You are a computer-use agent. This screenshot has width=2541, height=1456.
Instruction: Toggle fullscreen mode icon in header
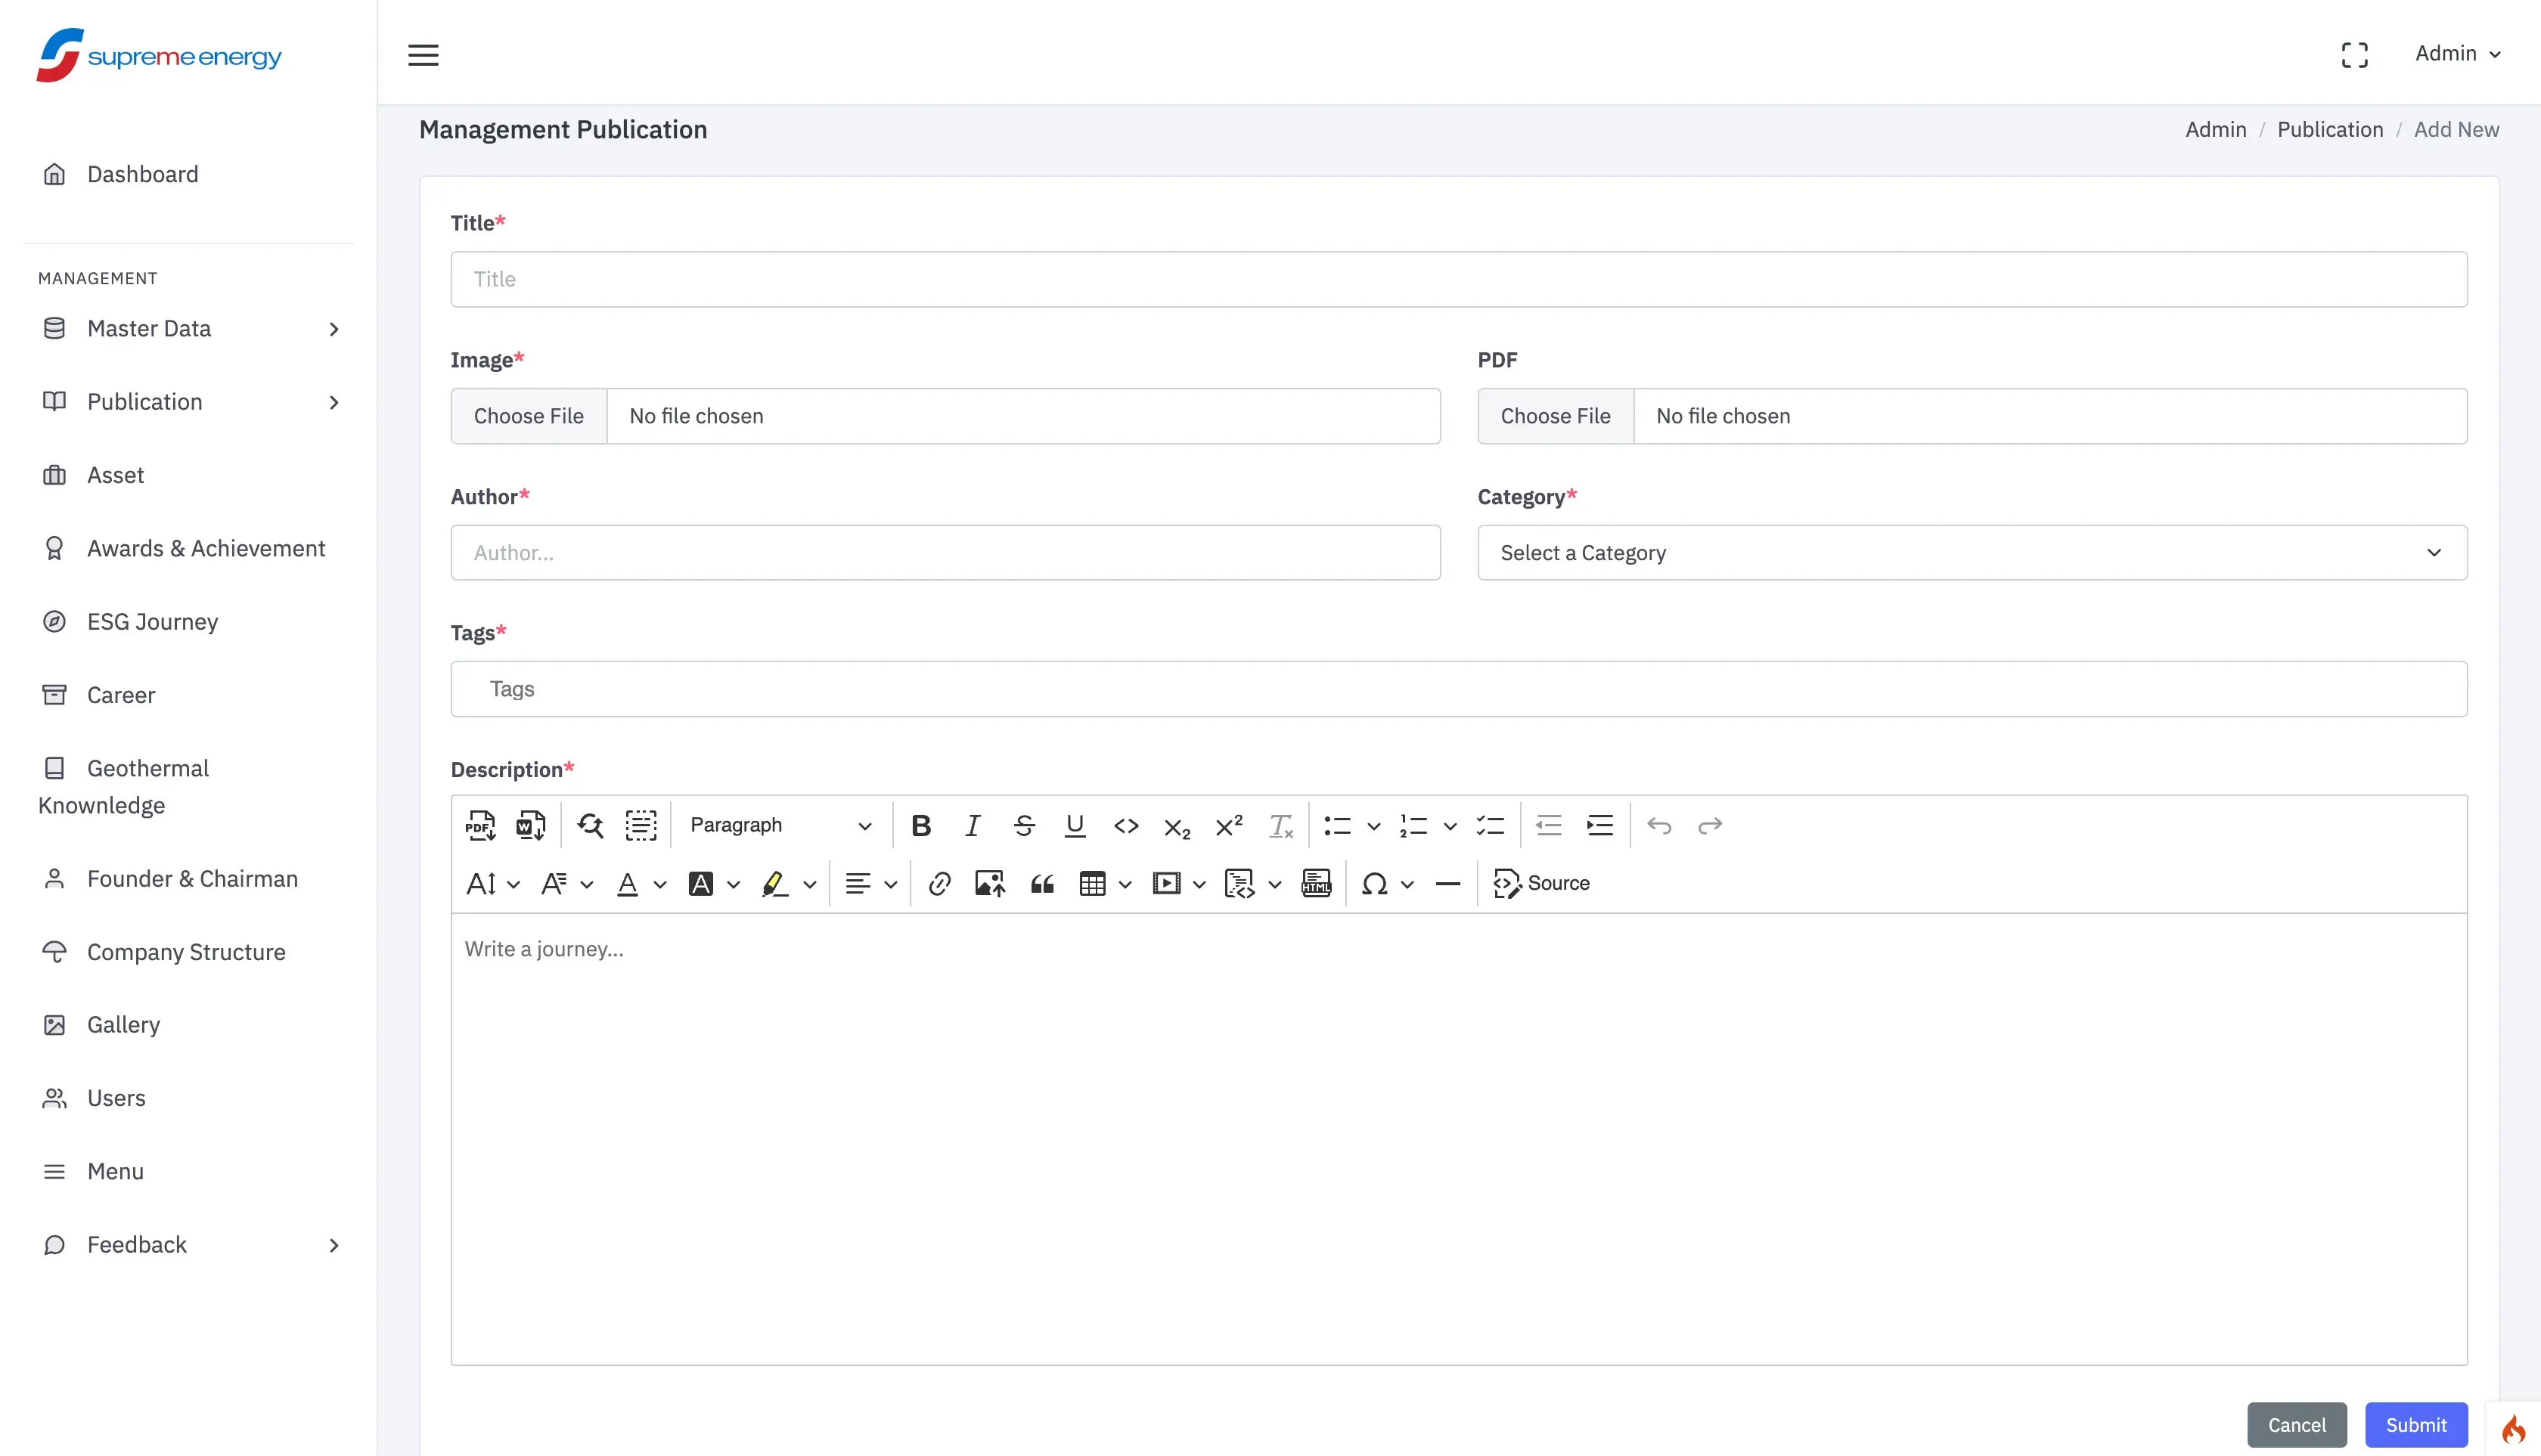pyautogui.click(x=2355, y=54)
